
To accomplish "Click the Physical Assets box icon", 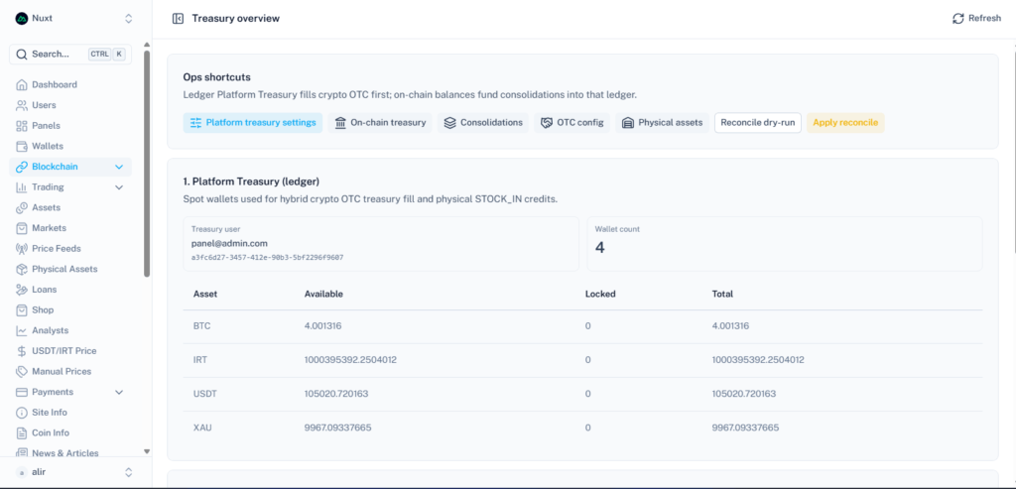I will [x=22, y=269].
